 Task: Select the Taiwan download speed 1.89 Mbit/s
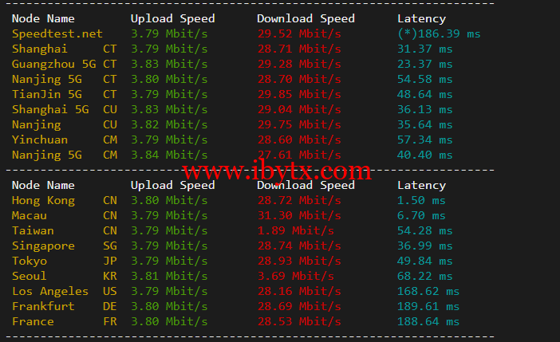(x=296, y=230)
